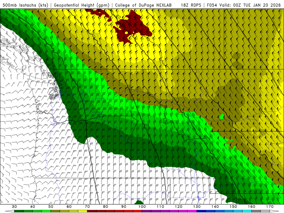Screen dimensions: 284x213
Task: Select the dark blue swatch at 130 kt
Action: [x=201, y=211]
